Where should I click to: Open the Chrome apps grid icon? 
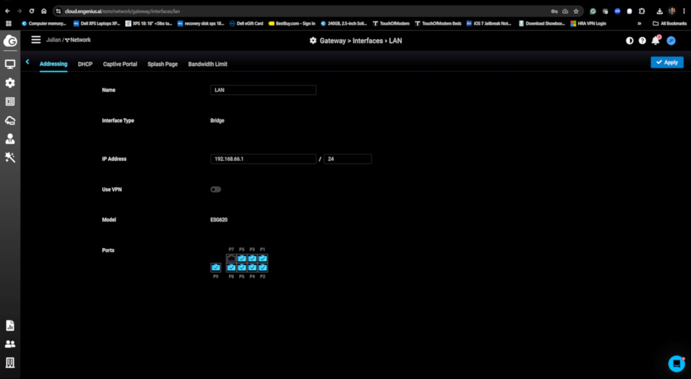pyautogui.click(x=8, y=24)
